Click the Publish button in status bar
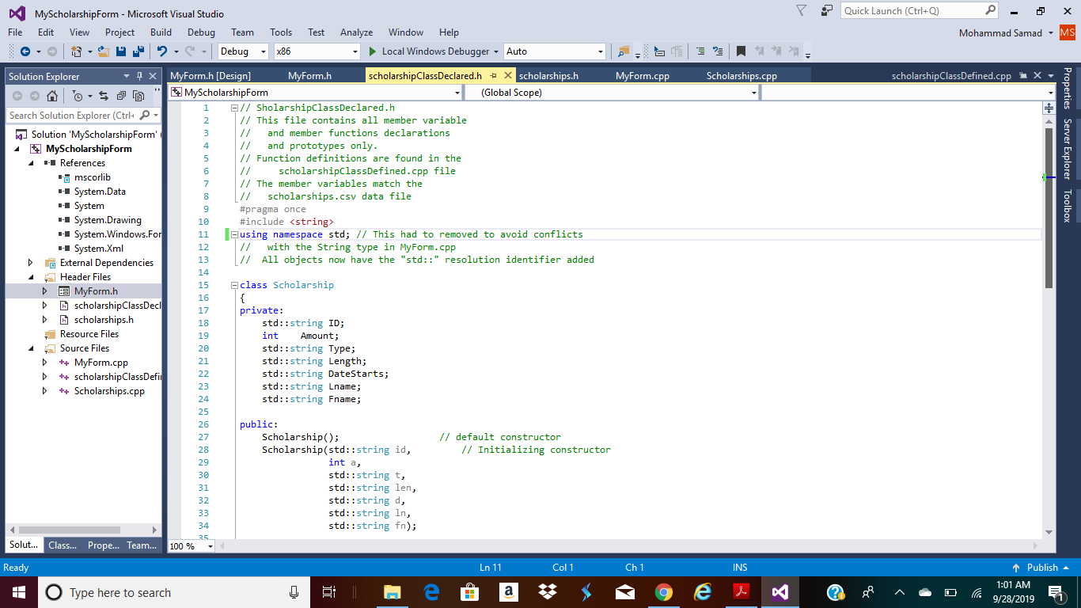This screenshot has height=608, width=1081. click(x=1041, y=568)
